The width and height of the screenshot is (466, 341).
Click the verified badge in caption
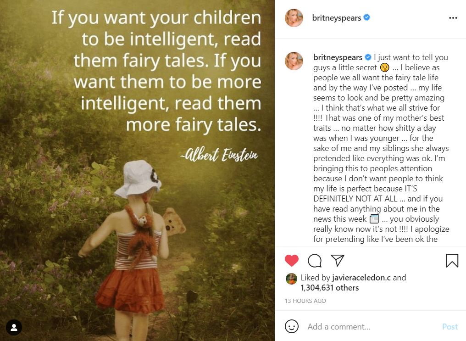pos(368,57)
